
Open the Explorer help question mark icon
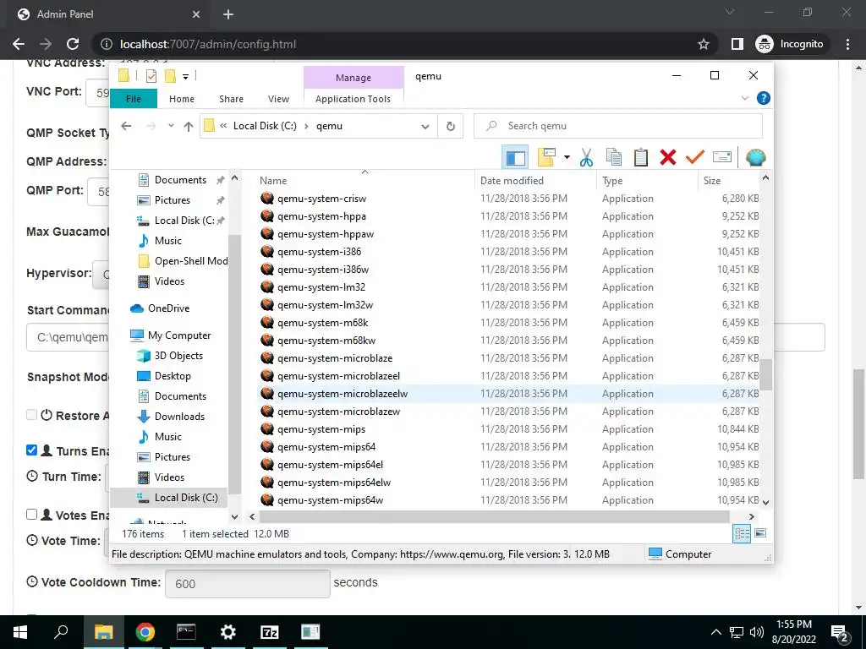764,98
